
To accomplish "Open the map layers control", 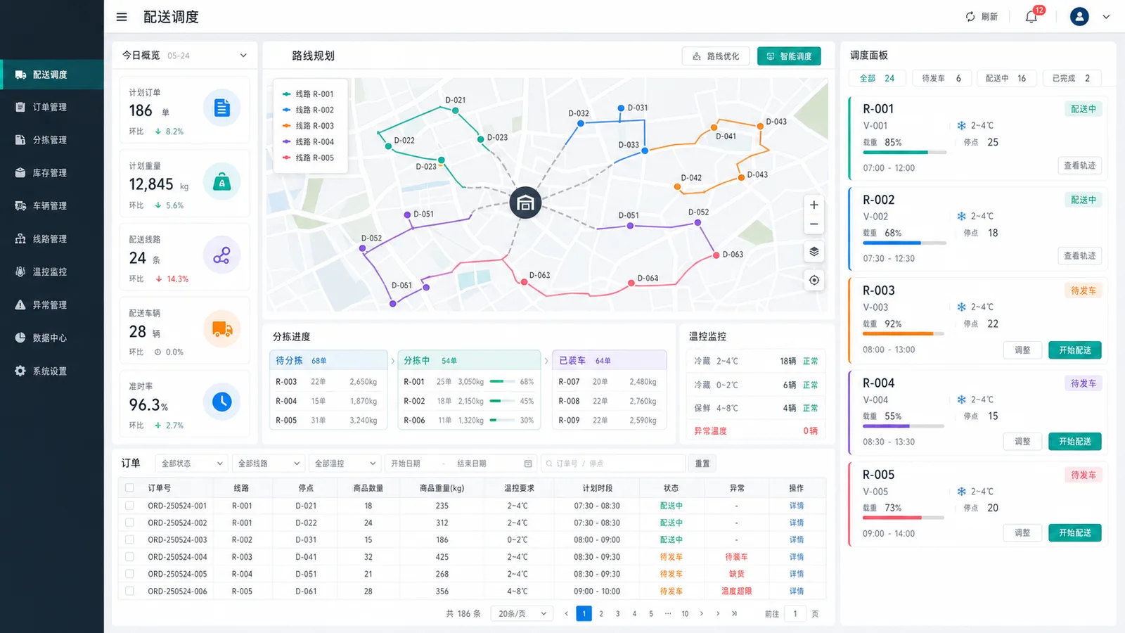I will [814, 252].
